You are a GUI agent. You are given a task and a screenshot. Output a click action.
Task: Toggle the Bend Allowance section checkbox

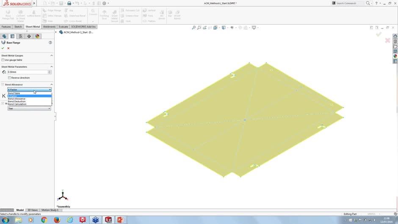tap(3, 85)
